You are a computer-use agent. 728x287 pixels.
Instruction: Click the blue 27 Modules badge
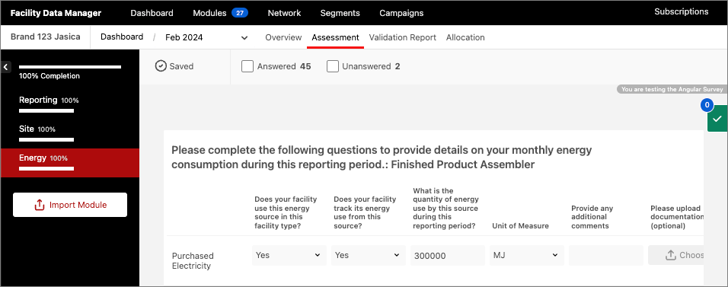pyautogui.click(x=240, y=13)
